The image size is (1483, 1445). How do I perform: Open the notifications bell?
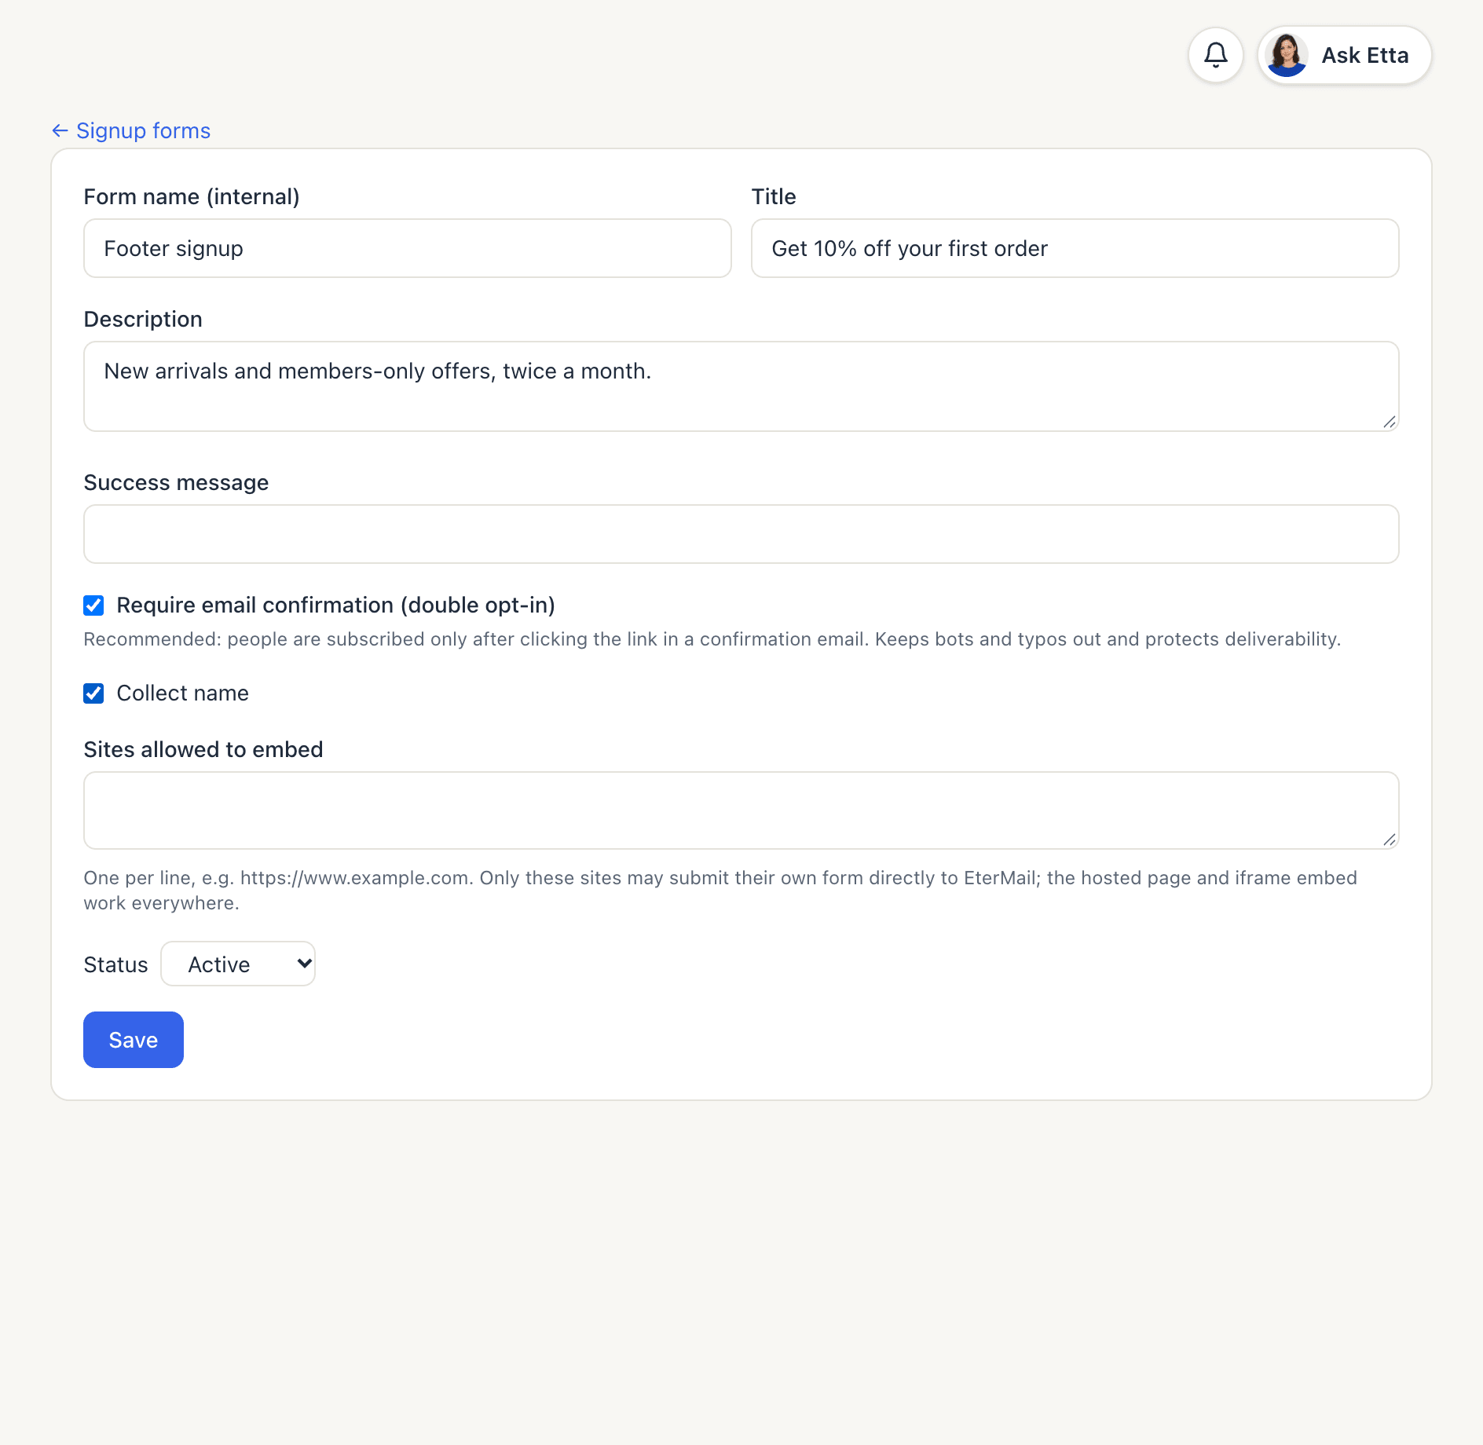[1215, 55]
